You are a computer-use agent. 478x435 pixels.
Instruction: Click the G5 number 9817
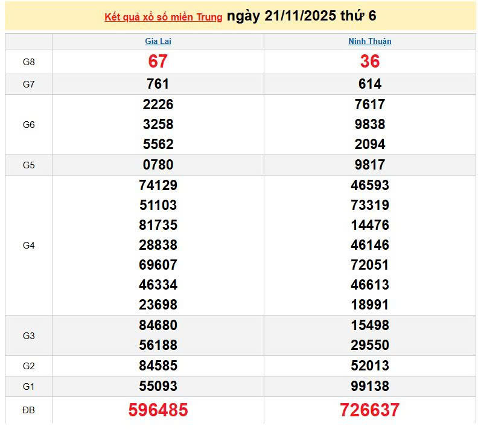click(x=369, y=165)
